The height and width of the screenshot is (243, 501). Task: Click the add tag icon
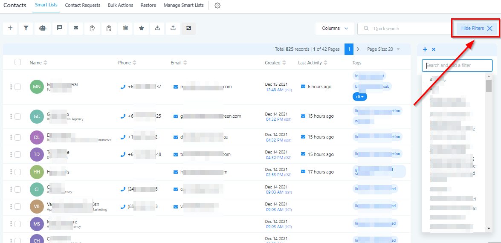(93, 28)
